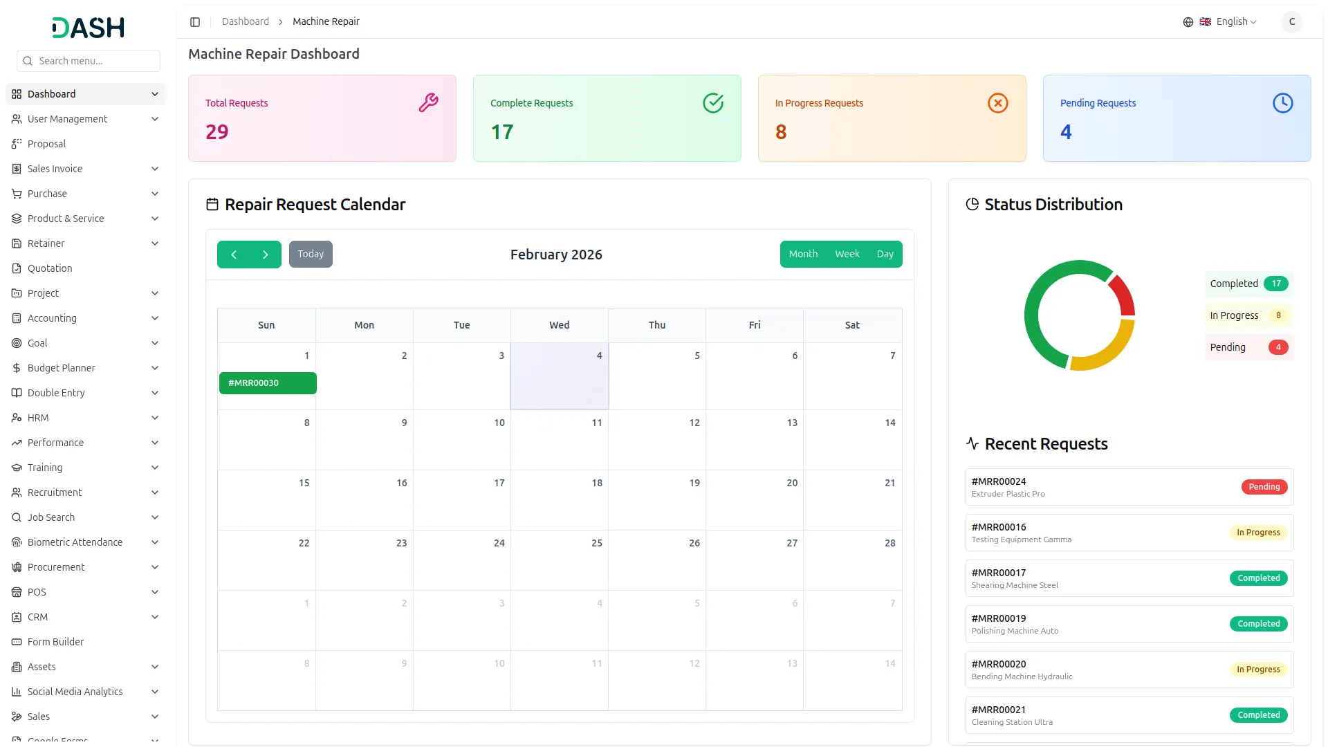The width and height of the screenshot is (1328, 747).
Task: Click the Today button
Action: 311,254
